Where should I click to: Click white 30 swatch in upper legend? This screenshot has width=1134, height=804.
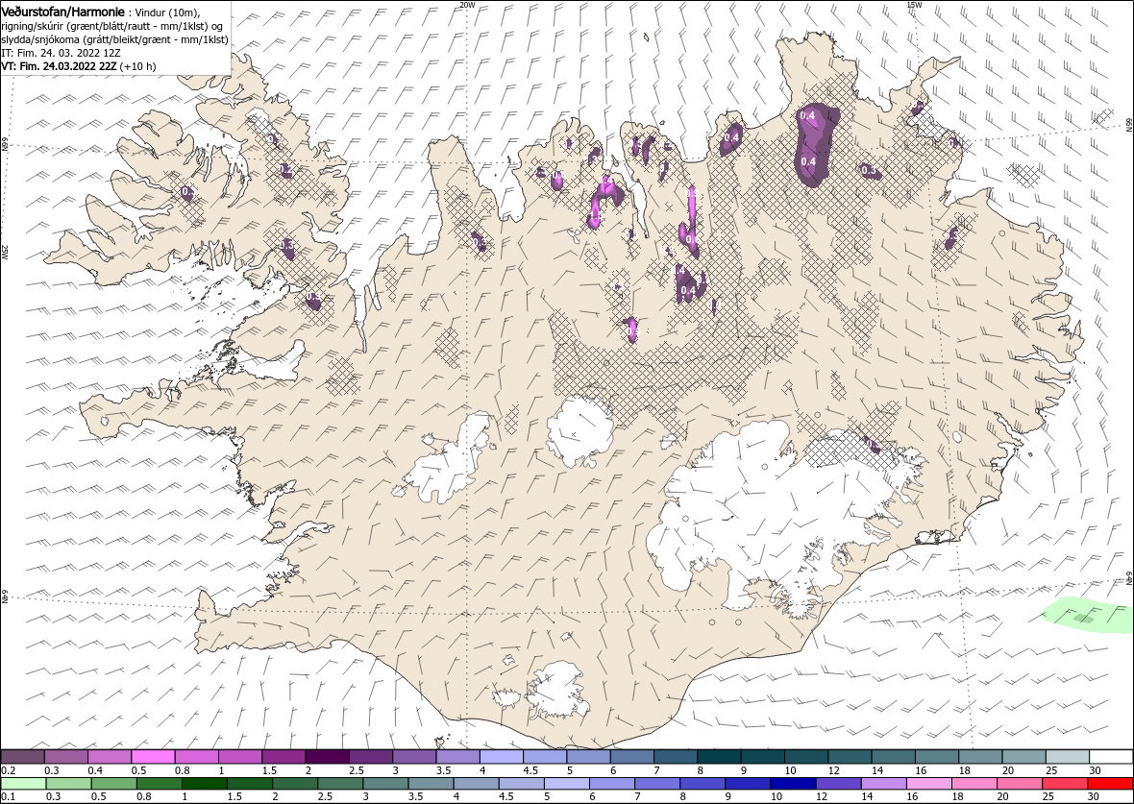point(1111,757)
